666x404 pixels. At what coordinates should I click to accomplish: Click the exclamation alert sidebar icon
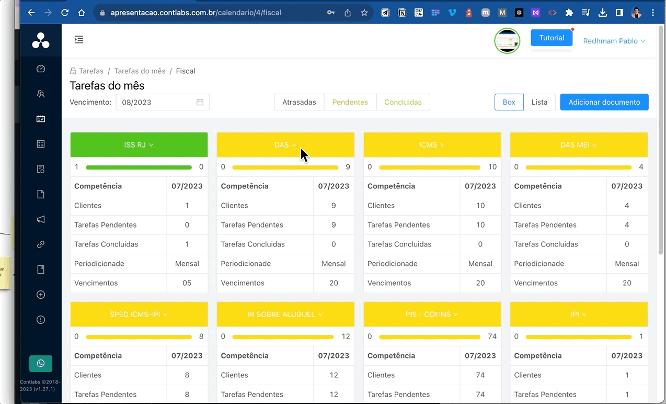point(41,320)
